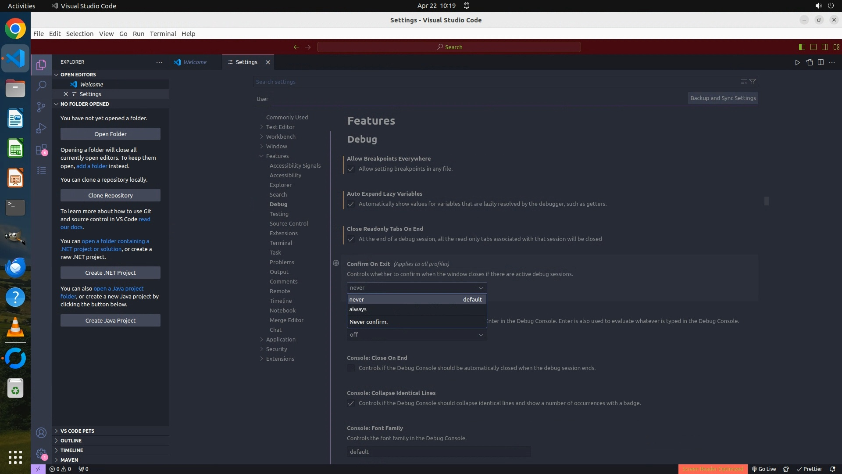Uncheck Allow Breakpoints Everywhere checkbox
Screen dimensions: 842x474
point(351,169)
